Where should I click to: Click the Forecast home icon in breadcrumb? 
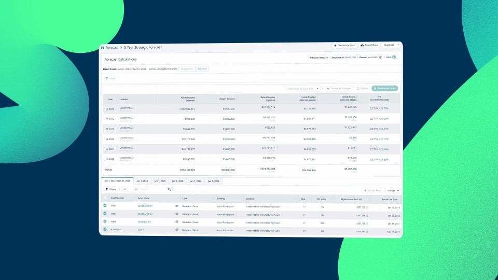pyautogui.click(x=103, y=47)
